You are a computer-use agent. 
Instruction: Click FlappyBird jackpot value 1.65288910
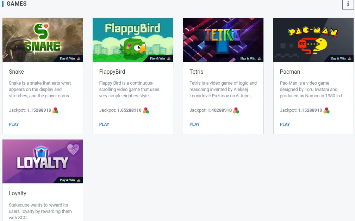click(129, 110)
